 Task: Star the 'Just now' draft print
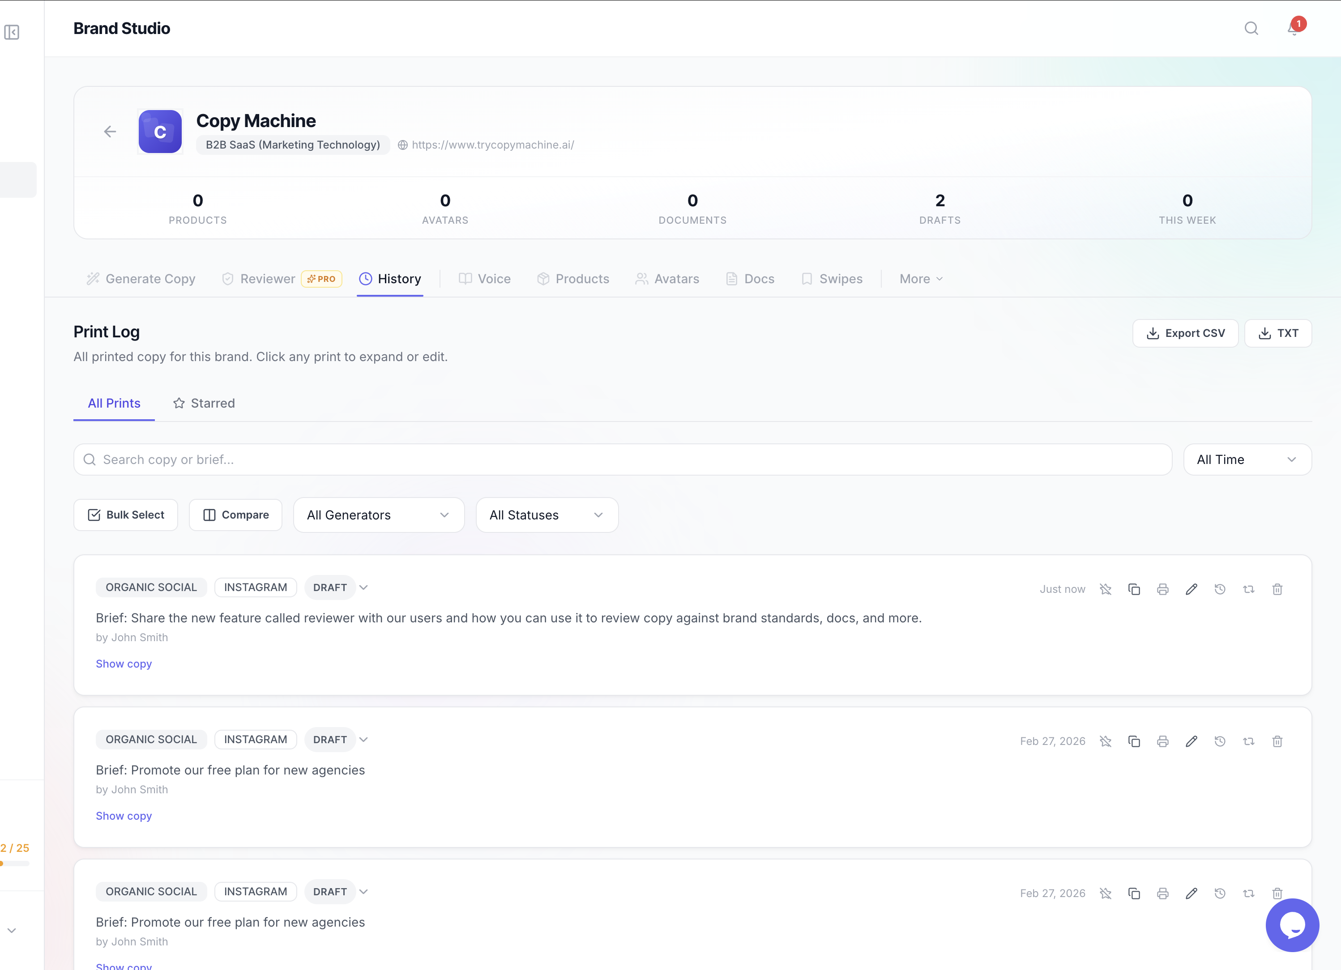[x=1106, y=589]
